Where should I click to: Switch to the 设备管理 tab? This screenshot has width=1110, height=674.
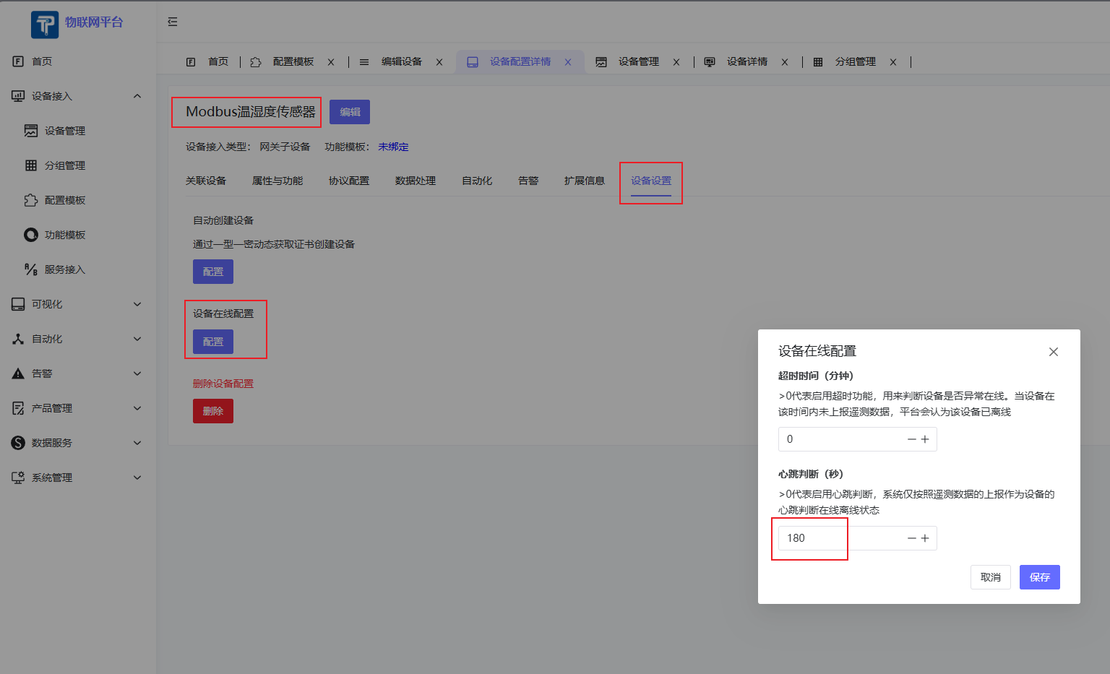(640, 61)
